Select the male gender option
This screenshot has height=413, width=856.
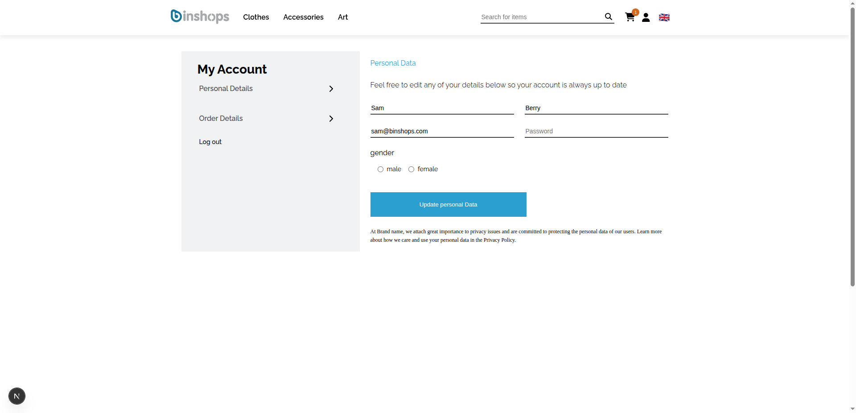pos(380,169)
